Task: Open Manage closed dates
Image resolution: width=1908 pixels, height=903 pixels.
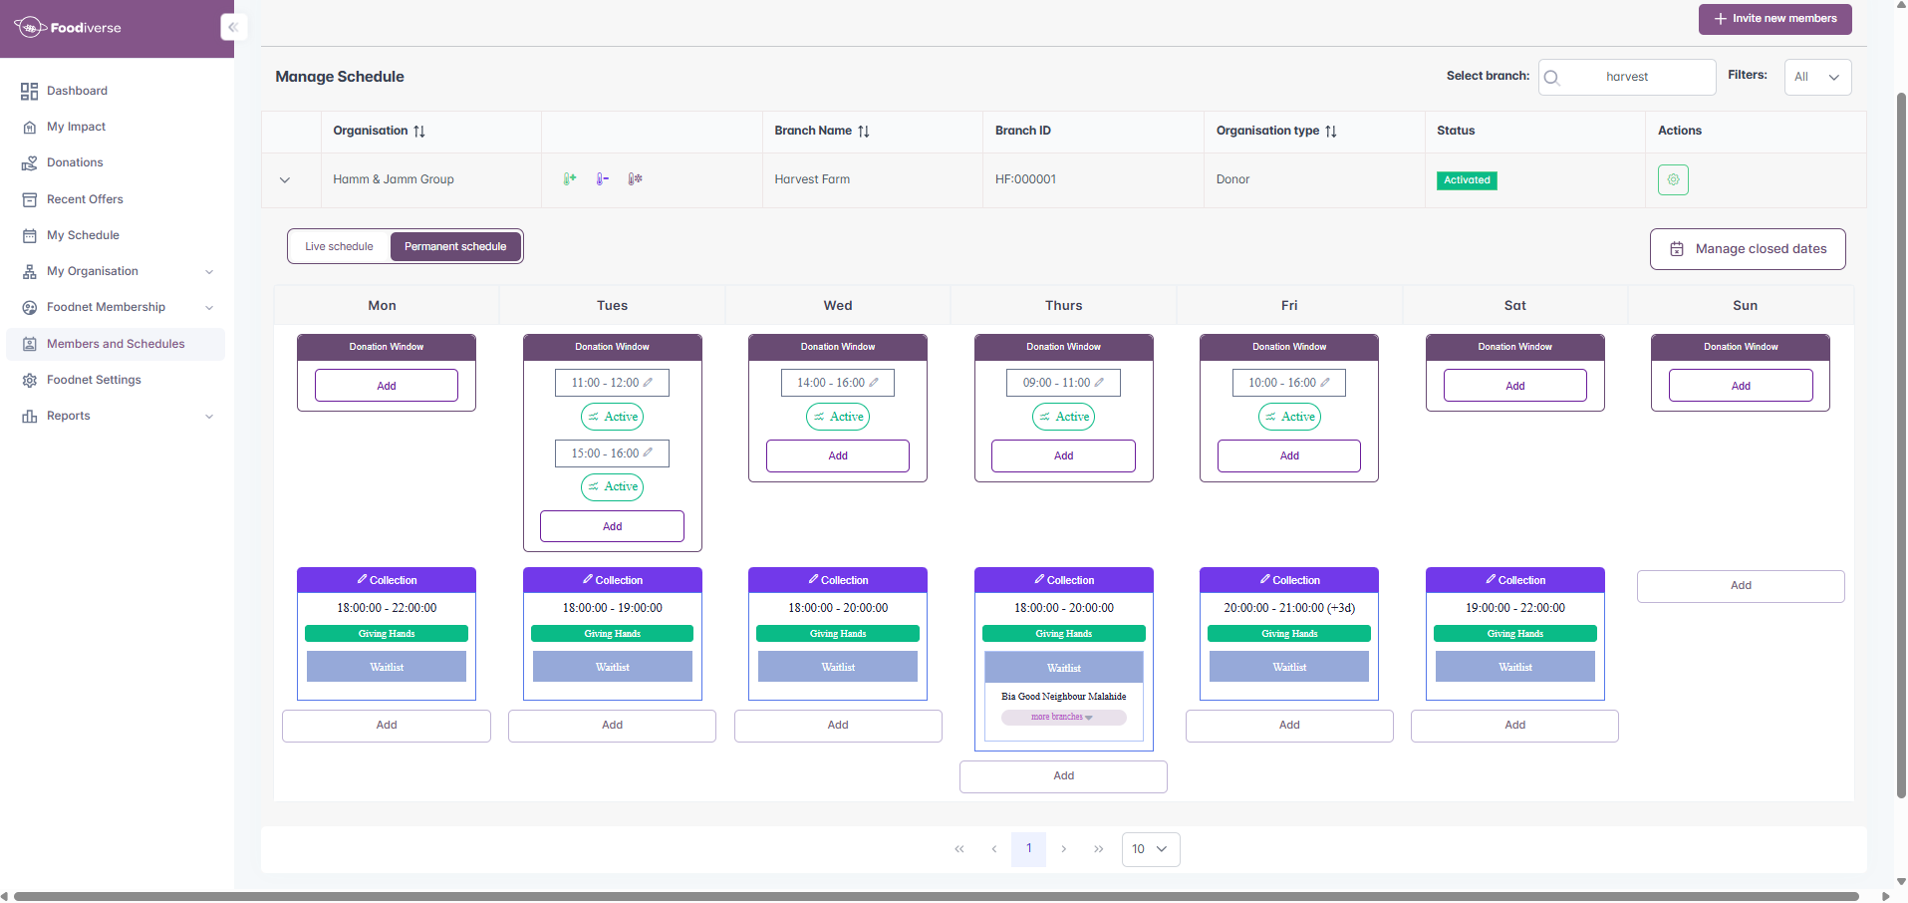Action: (x=1748, y=249)
